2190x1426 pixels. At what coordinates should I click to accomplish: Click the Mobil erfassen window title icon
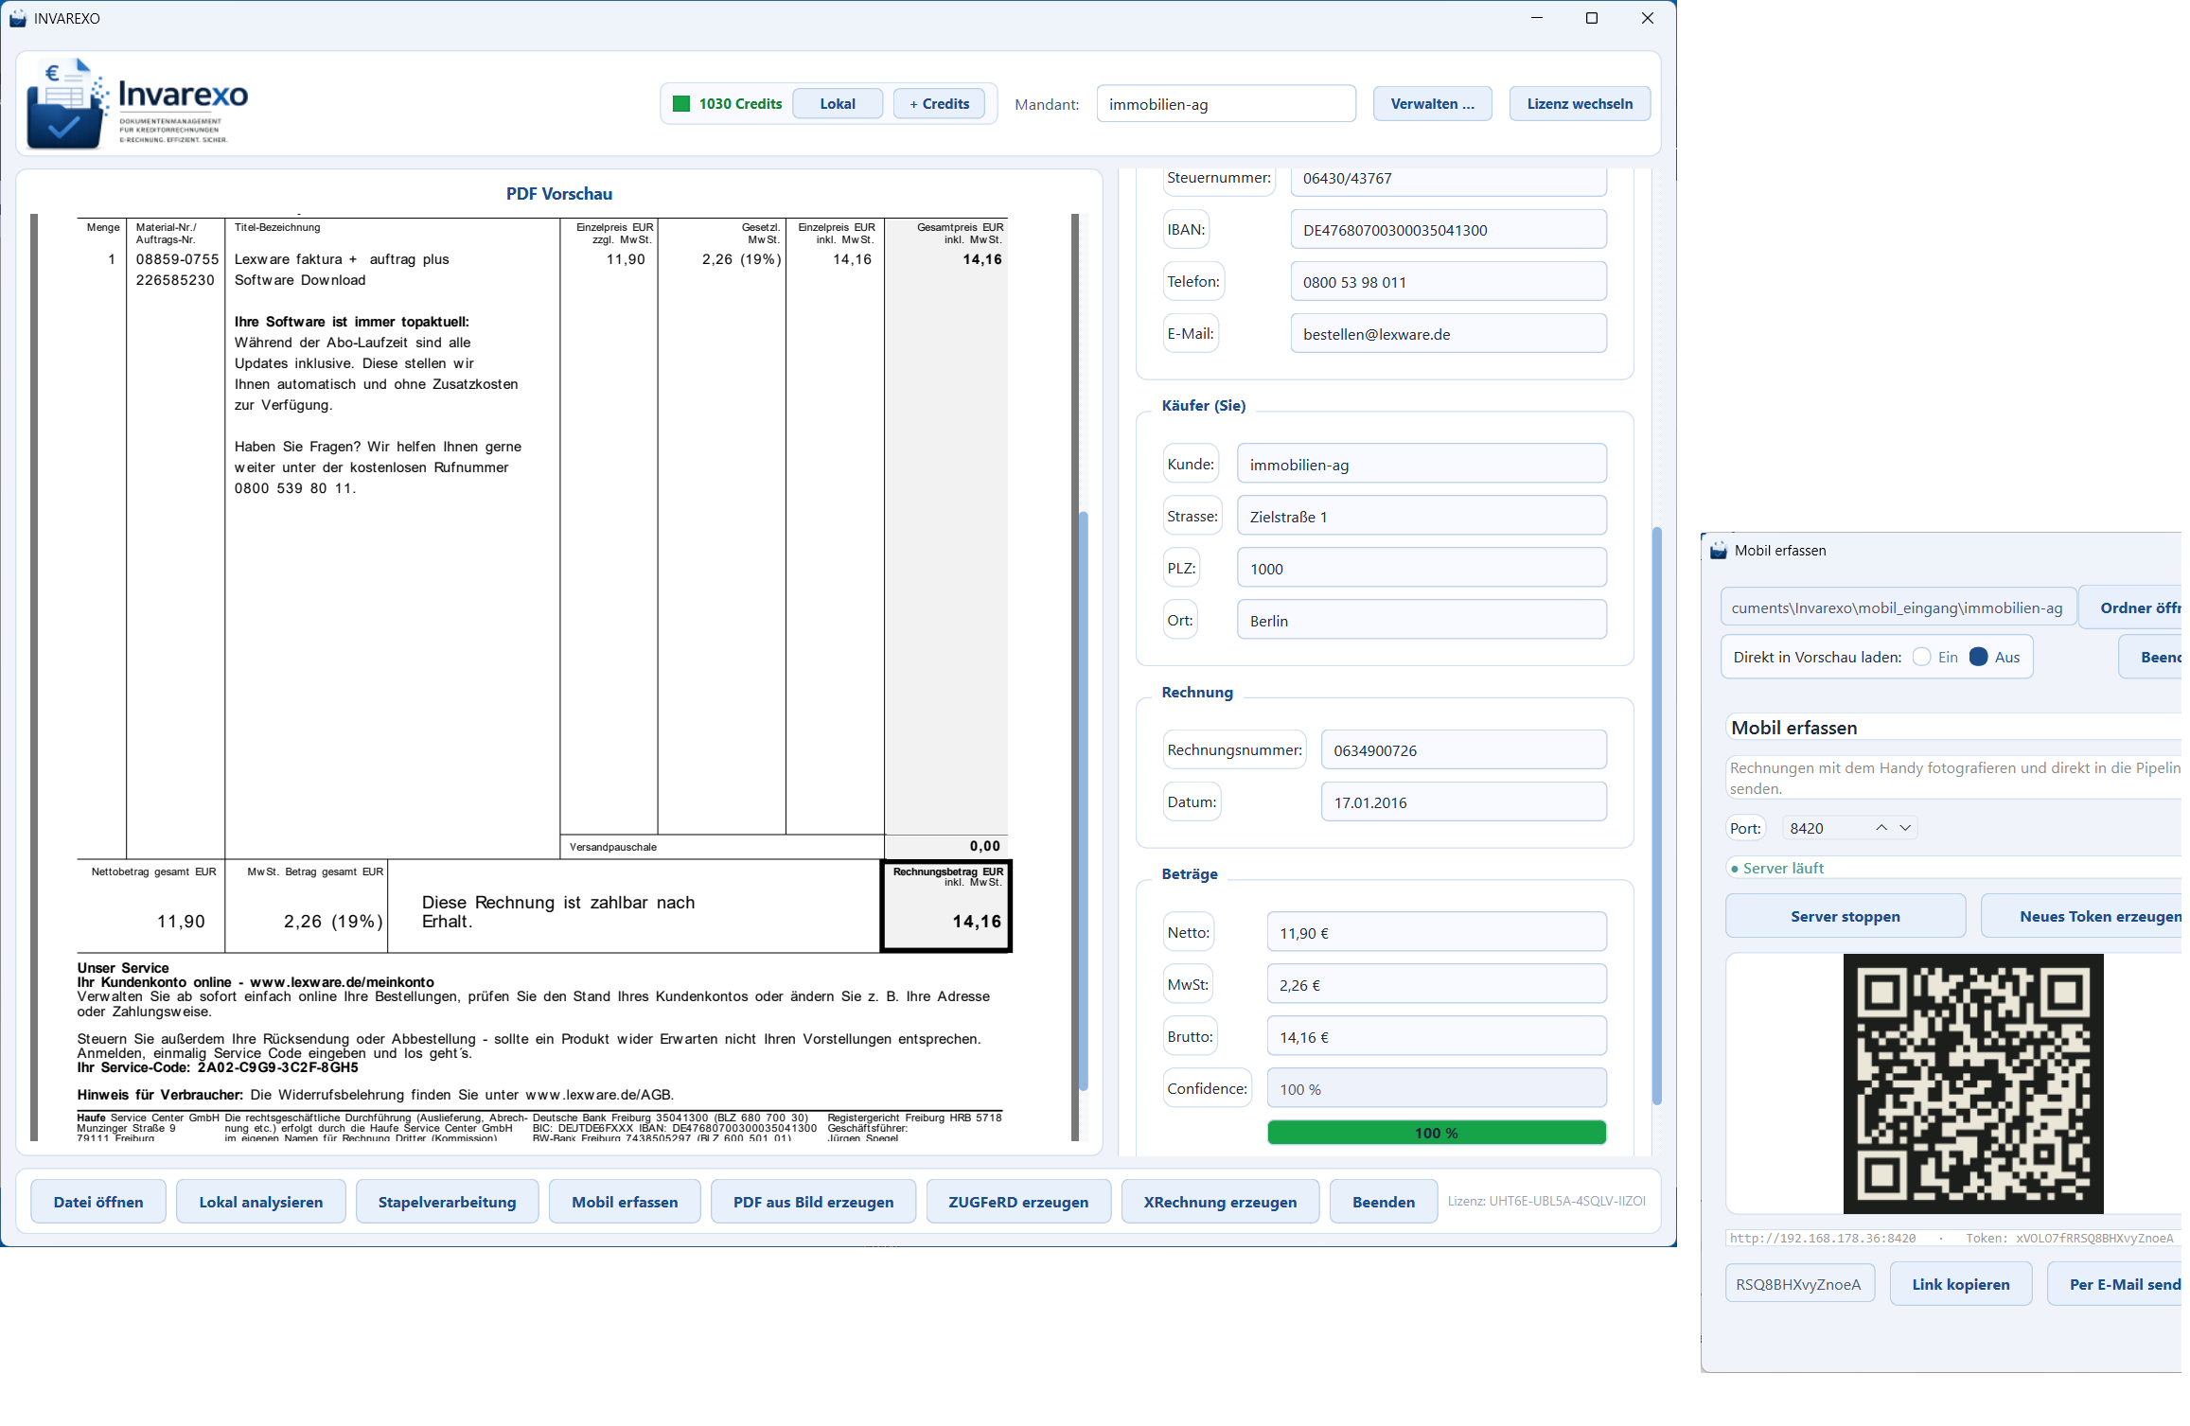pyautogui.click(x=1719, y=551)
